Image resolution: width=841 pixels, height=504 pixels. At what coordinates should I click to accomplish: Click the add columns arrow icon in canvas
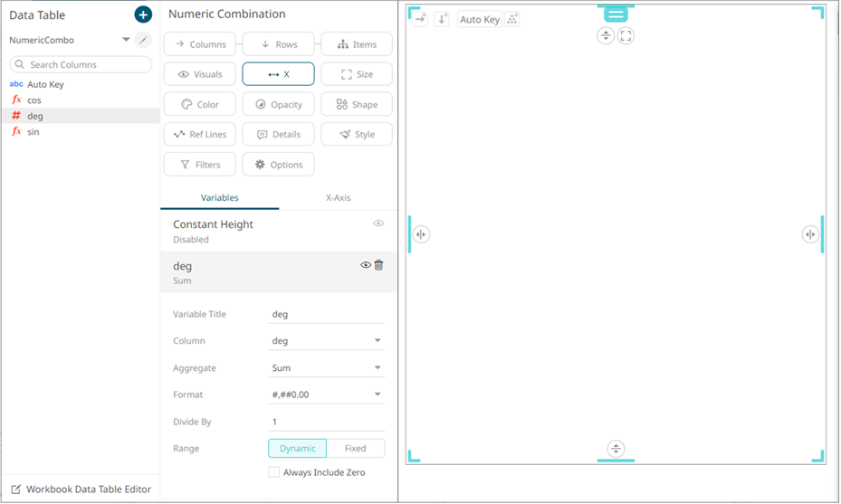(x=420, y=19)
